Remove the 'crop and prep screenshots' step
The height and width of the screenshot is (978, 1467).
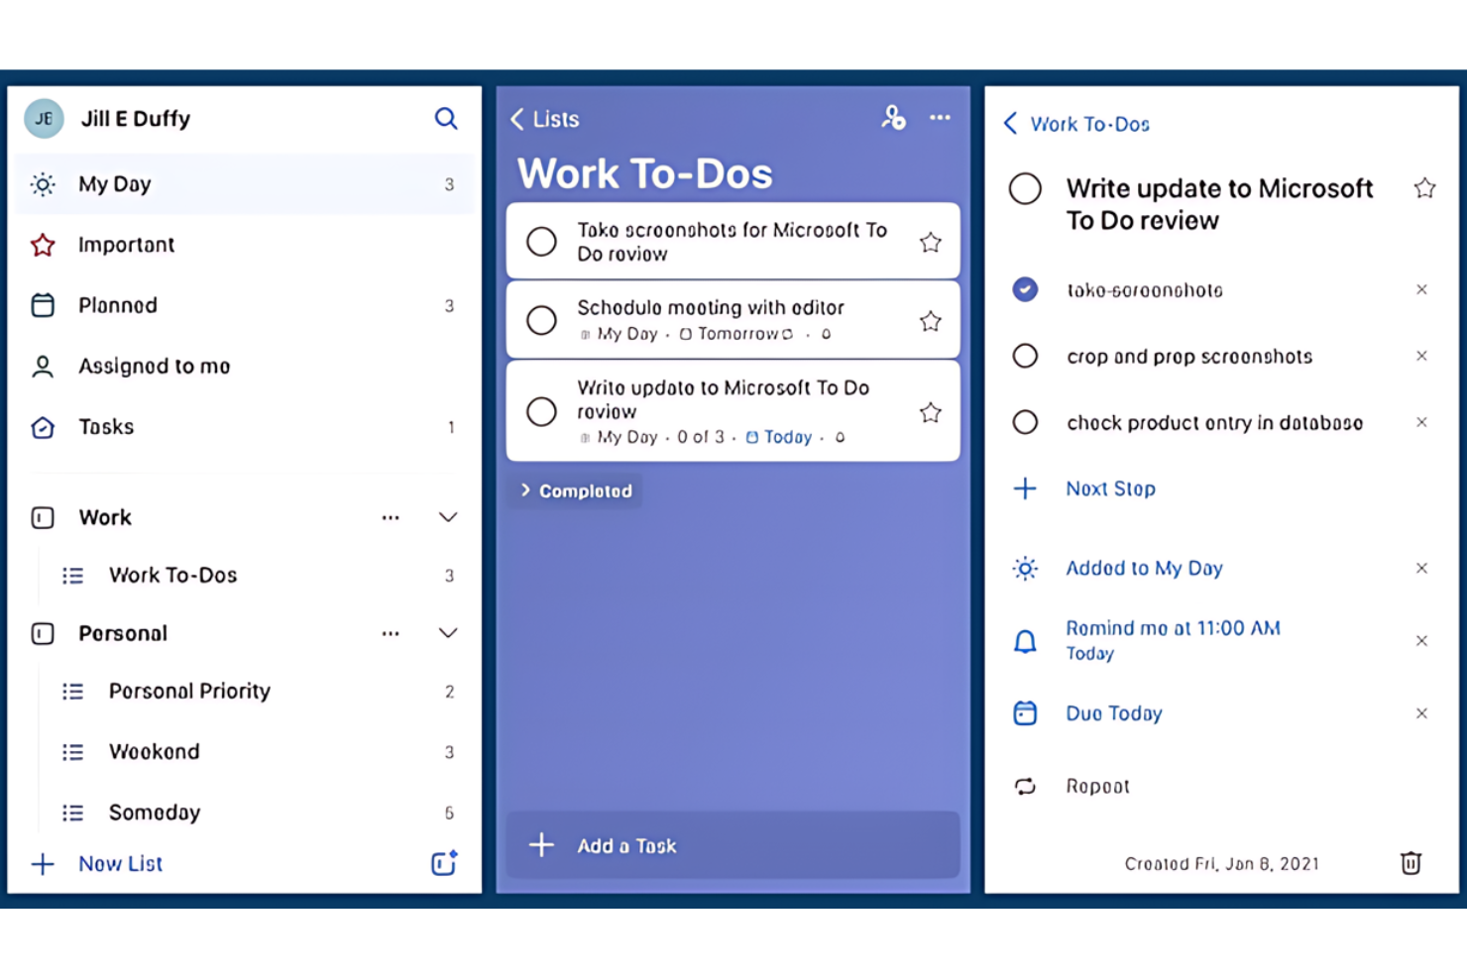coord(1421,356)
